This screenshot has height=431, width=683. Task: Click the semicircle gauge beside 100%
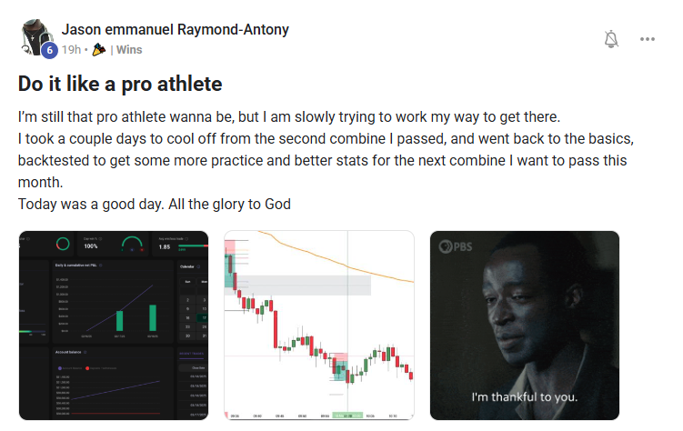point(133,245)
